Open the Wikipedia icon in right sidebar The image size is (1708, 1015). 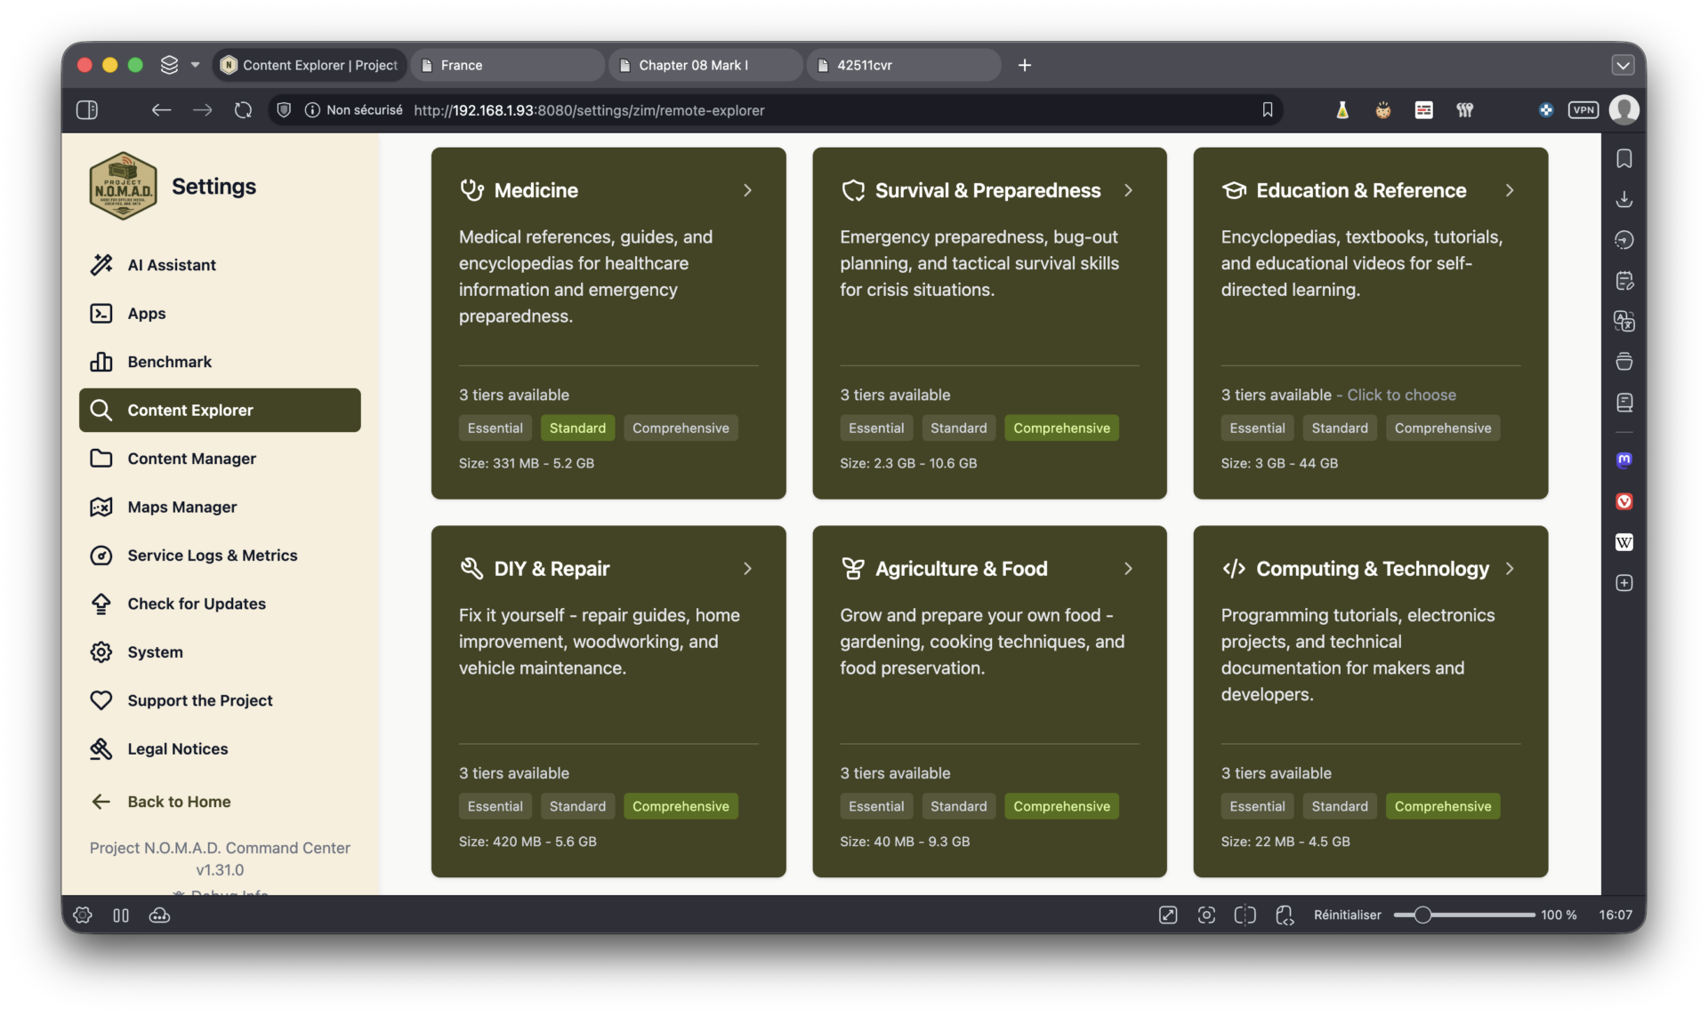1623,542
